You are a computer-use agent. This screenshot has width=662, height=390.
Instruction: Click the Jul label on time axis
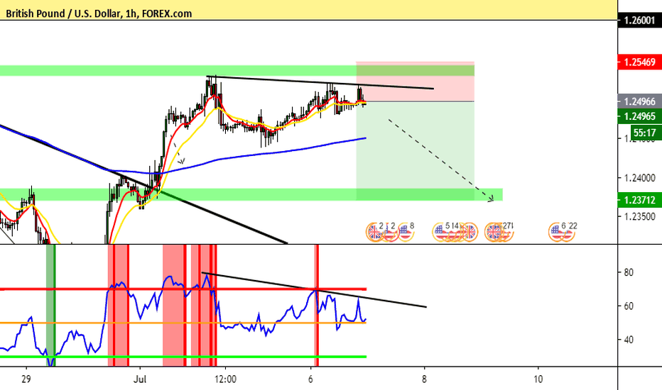(140, 379)
